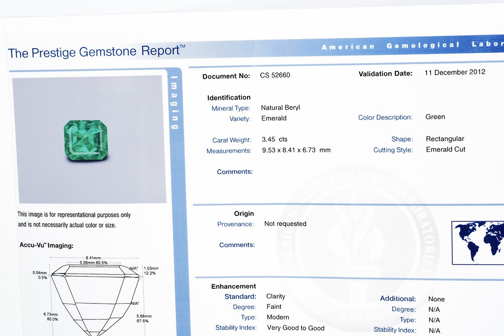
Task: Click the date "11 December 2012"
Action: [455, 72]
